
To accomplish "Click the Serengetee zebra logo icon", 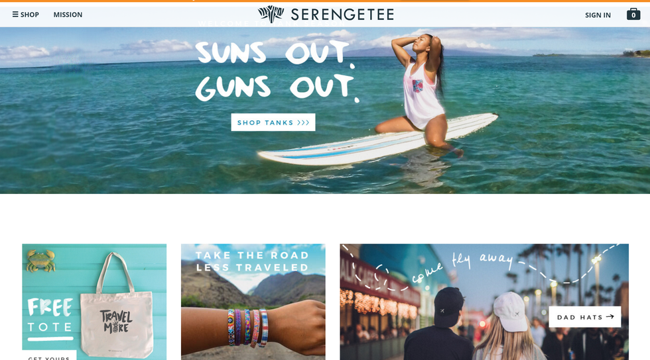I will click(271, 14).
